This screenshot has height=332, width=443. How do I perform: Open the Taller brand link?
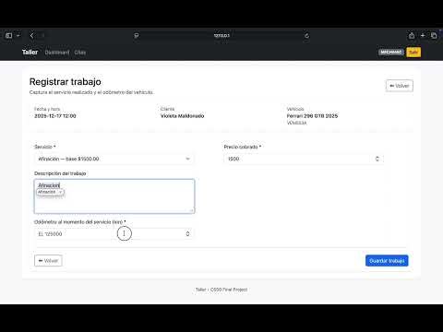coord(30,53)
